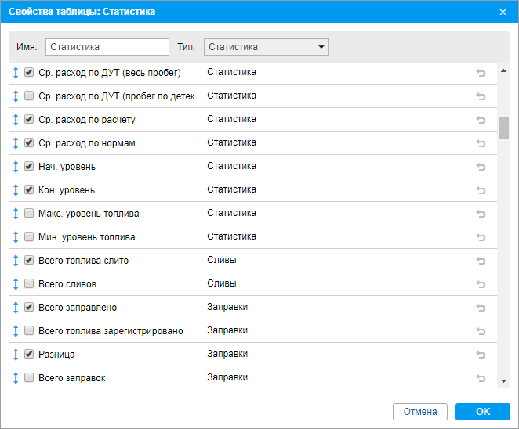This screenshot has width=519, height=429.
Task: Reset the name of Ср. расход по расчету
Action: click(x=481, y=120)
